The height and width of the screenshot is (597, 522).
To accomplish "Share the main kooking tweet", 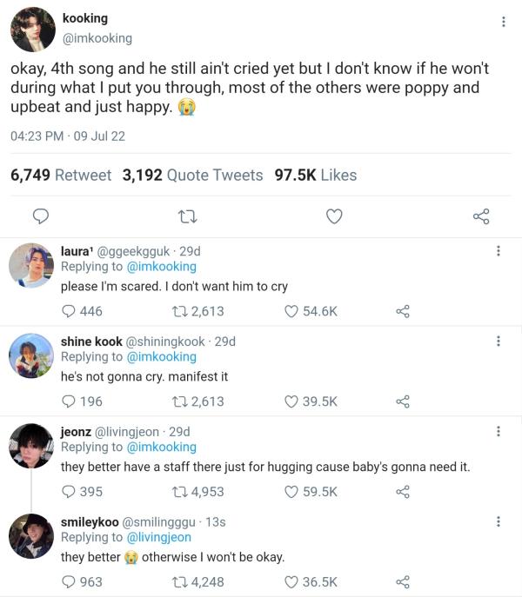I will 480,216.
